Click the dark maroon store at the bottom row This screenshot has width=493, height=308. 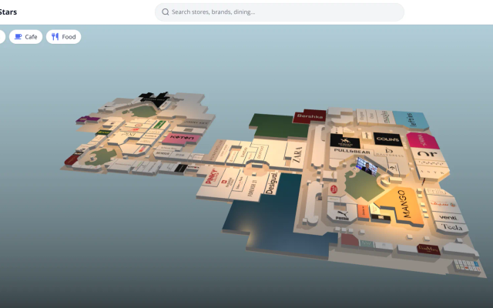[428, 249]
